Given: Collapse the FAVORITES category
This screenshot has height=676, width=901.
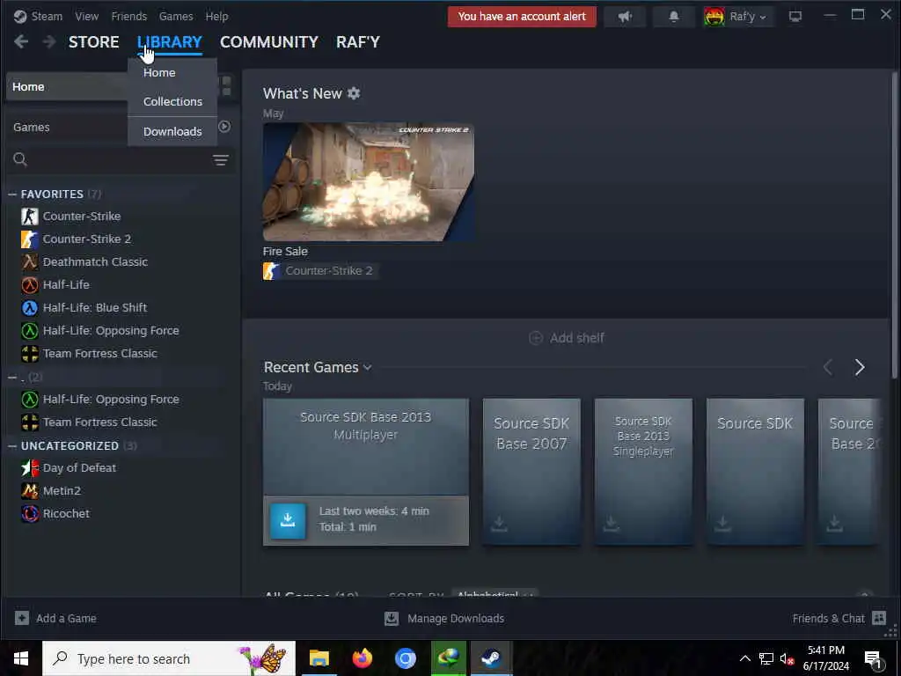Looking at the screenshot, I should (x=12, y=195).
